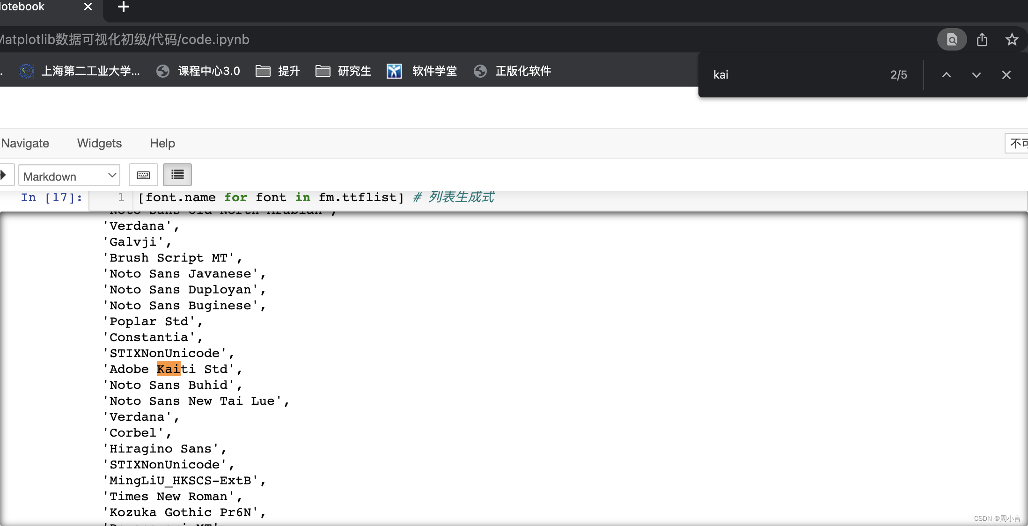Open the 正版化软件 bookmark

click(512, 71)
